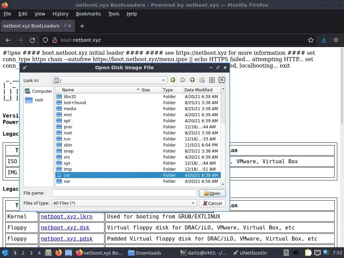The width and height of the screenshot is (344, 258).
Task: Click the File name input field
Action: coord(124,193)
